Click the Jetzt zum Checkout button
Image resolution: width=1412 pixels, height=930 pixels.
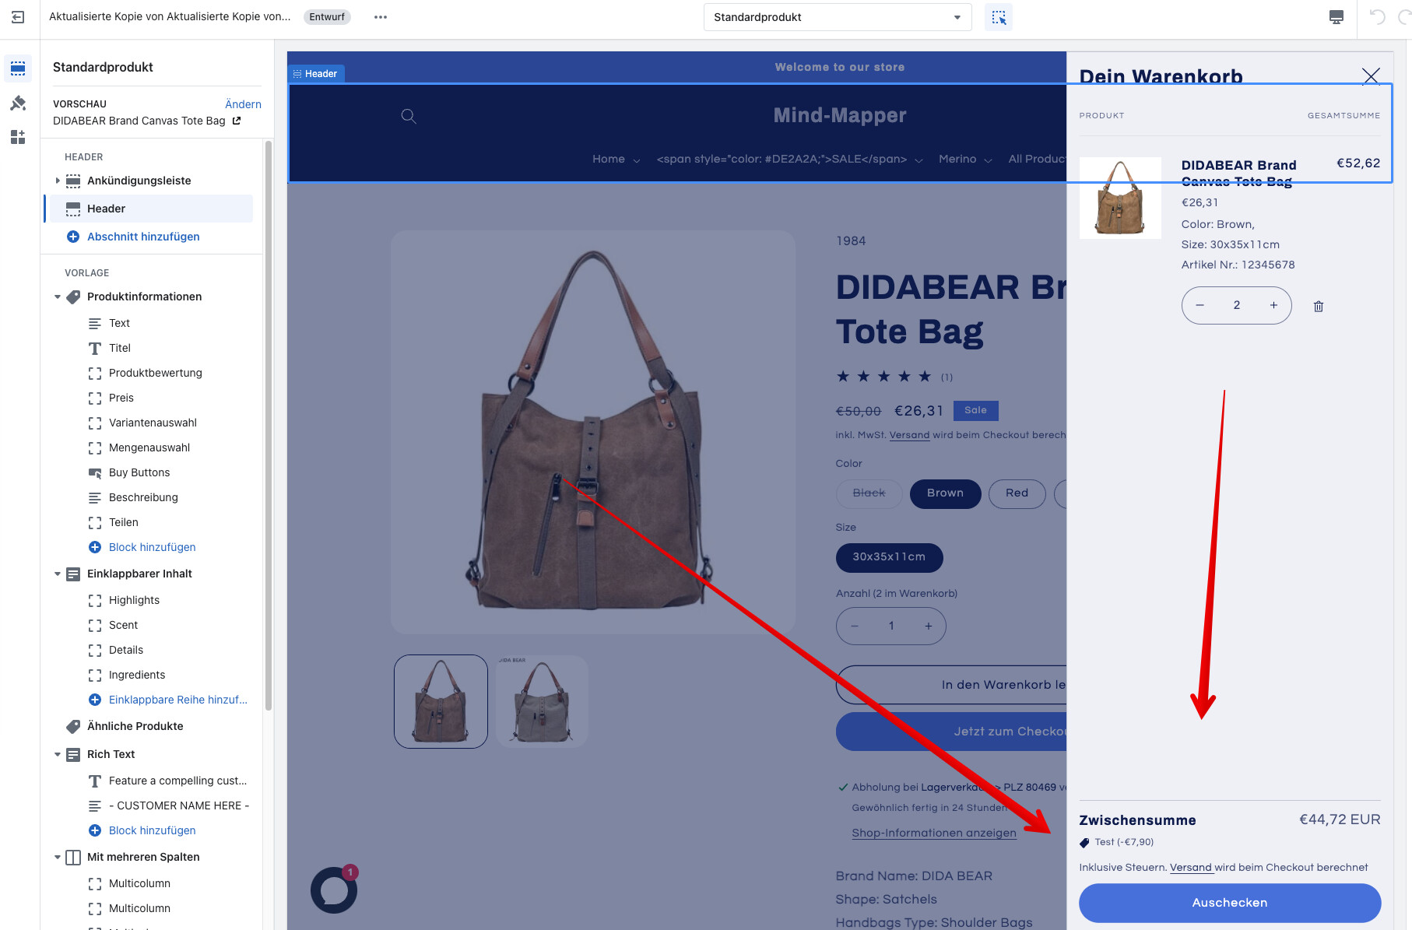[x=951, y=732]
